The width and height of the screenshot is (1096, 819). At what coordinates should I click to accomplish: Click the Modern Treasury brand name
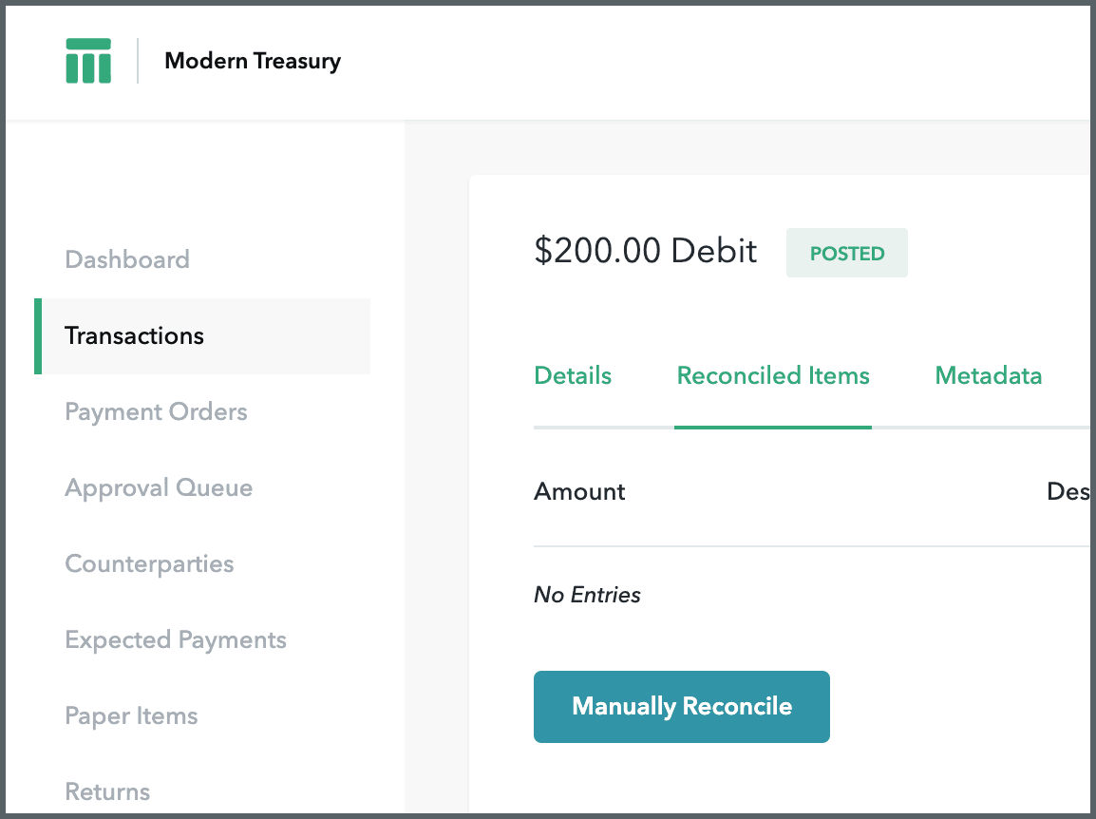[252, 61]
